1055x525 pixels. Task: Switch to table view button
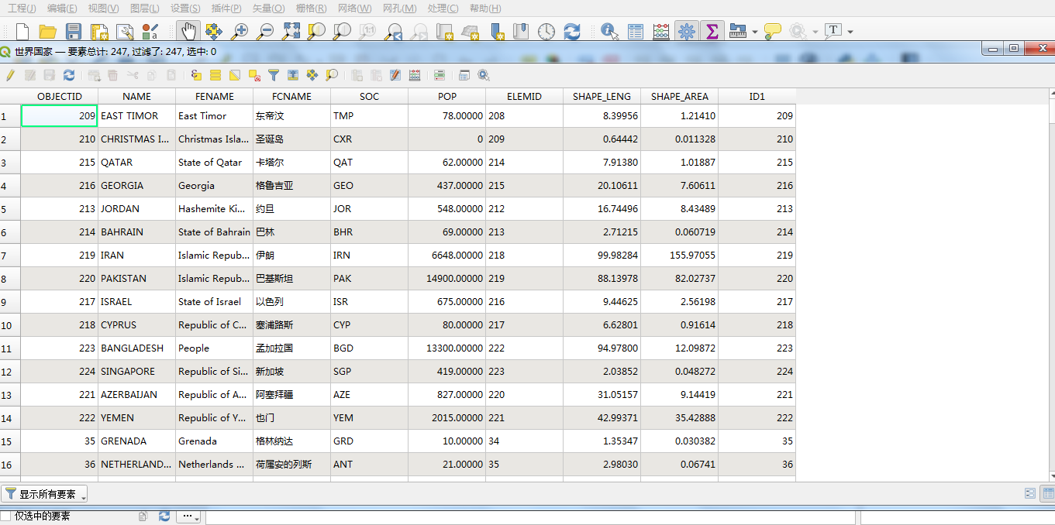1047,493
